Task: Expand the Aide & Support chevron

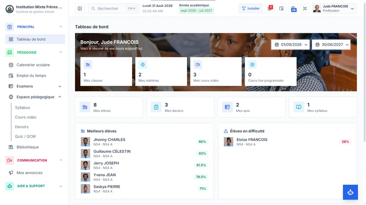Action: pyautogui.click(x=61, y=186)
